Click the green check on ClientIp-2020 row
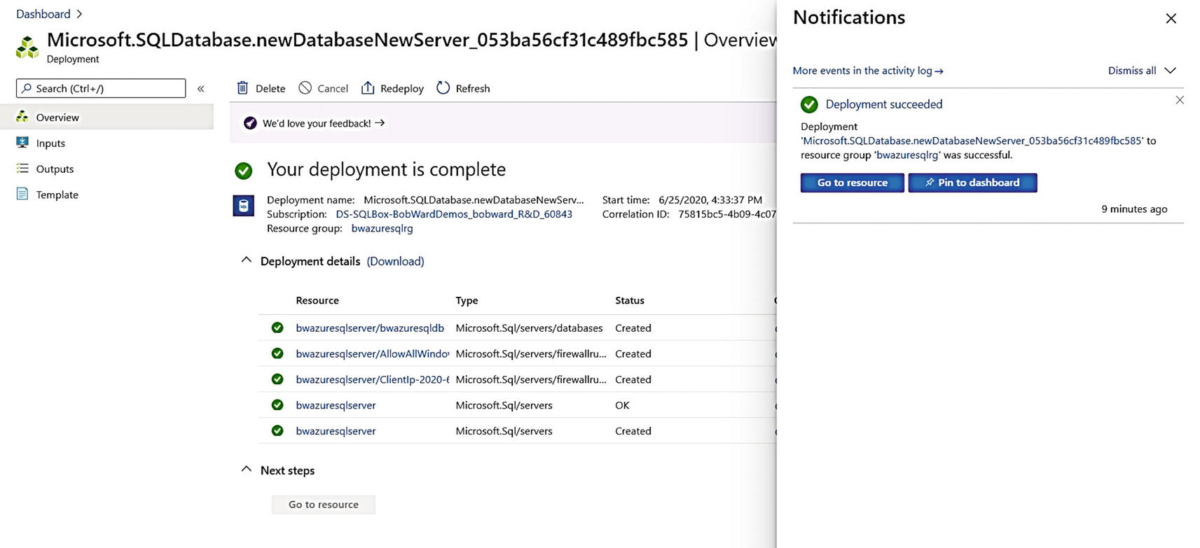1200x548 pixels. coord(277,379)
